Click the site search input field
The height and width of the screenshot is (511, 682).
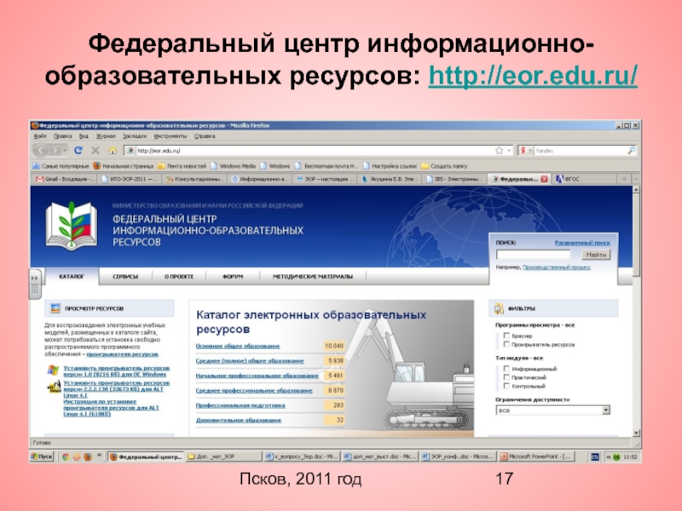click(533, 255)
